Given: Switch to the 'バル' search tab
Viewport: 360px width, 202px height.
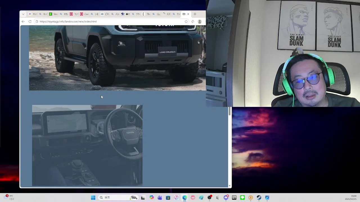Looking at the screenshot, I should click(115, 14).
